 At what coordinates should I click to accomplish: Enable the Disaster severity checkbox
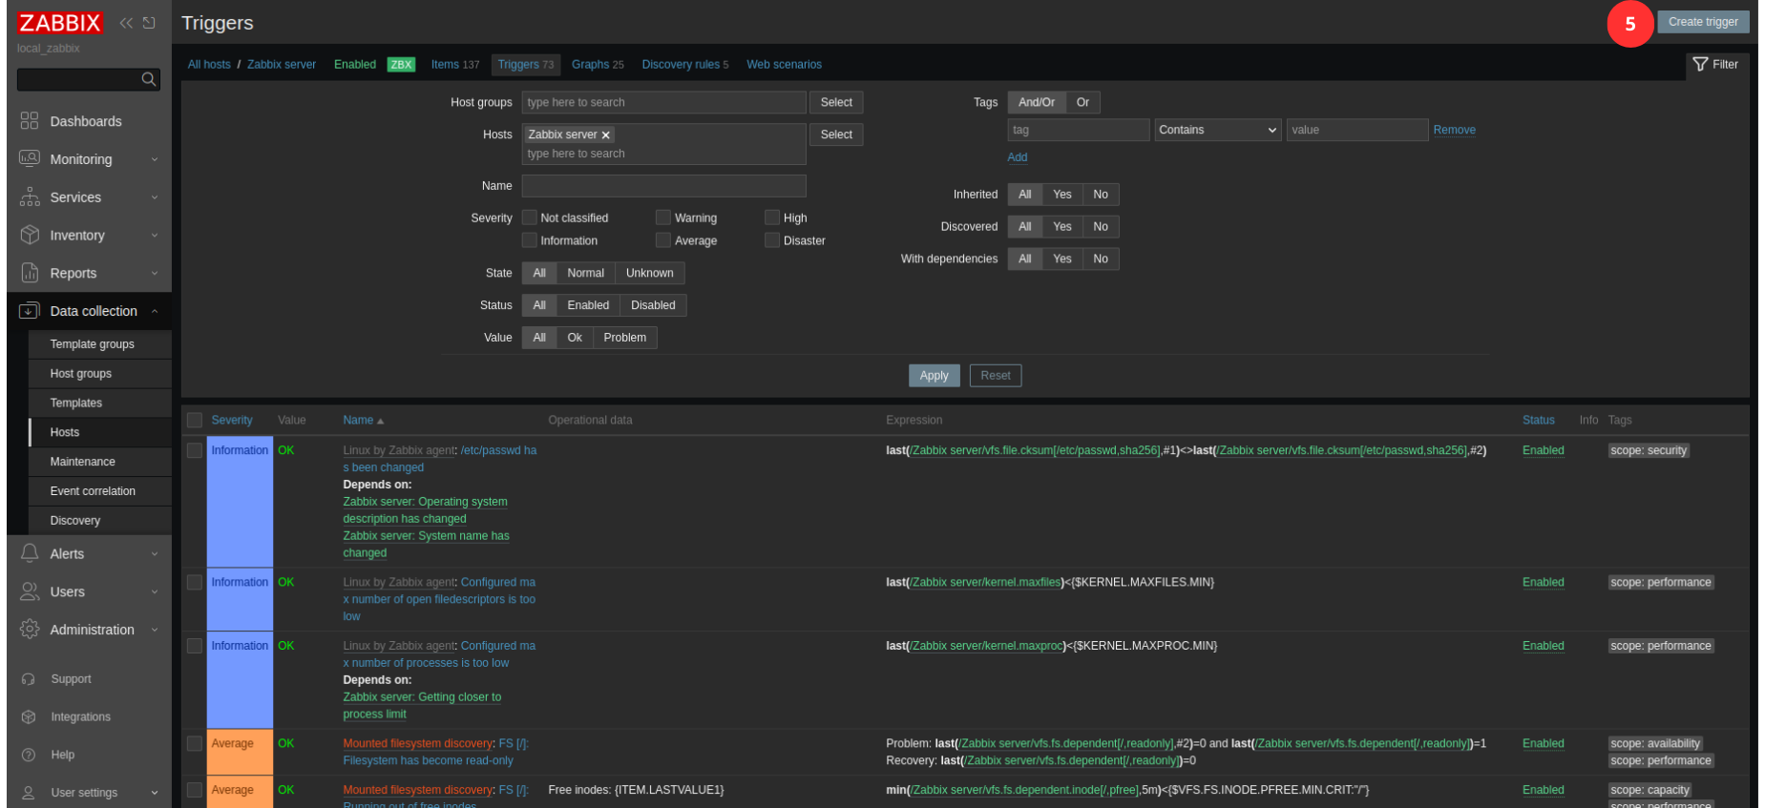[x=772, y=240]
